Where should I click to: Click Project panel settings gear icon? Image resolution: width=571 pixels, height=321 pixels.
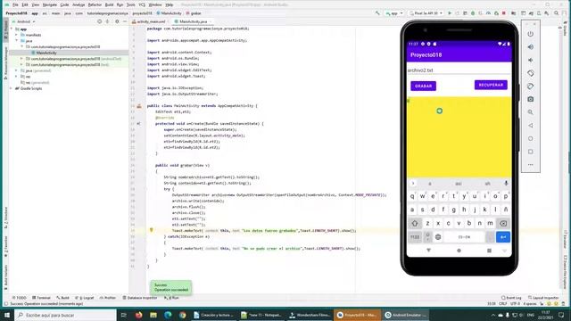117,21
